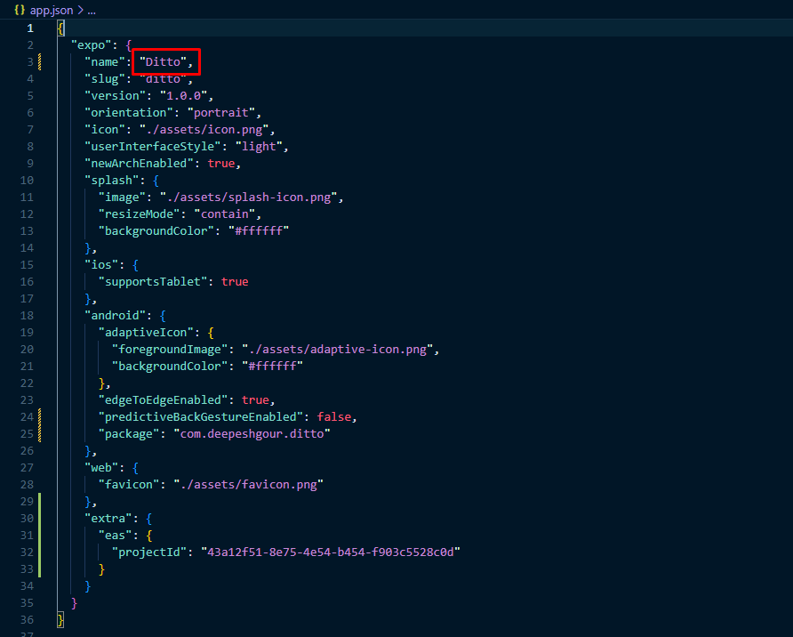Viewport: 793px width, 637px height.
Task: Click the green gutter indicator beside line 32
Action: point(41,552)
